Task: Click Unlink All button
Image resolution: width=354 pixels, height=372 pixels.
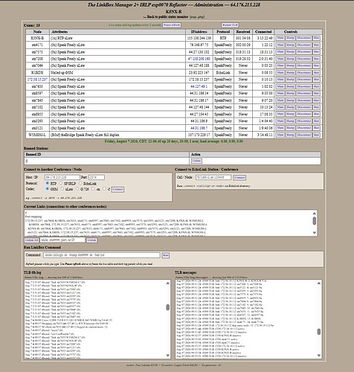Action: point(31,240)
